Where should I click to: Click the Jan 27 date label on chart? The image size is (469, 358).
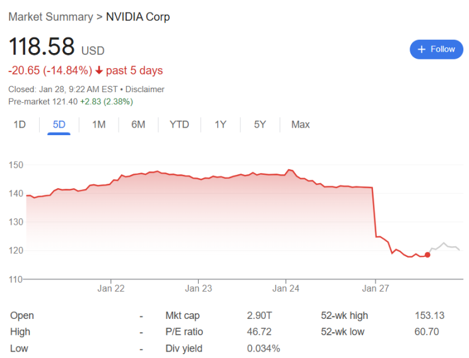point(374,289)
